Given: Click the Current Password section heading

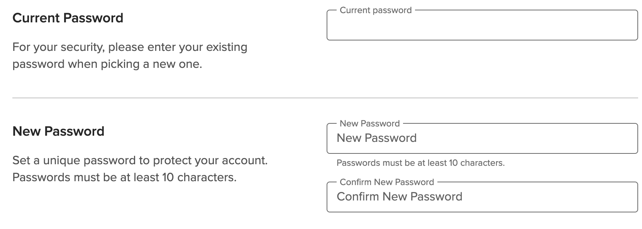Looking at the screenshot, I should (68, 18).
